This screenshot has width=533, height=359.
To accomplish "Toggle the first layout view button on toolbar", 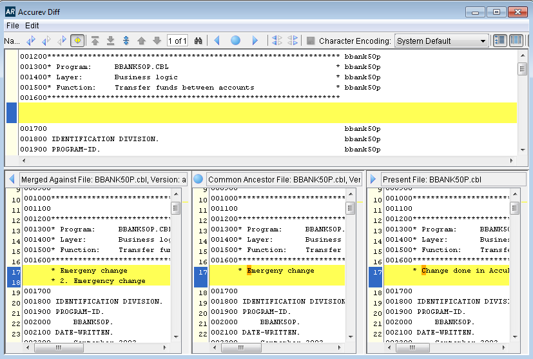I will pyautogui.click(x=499, y=41).
